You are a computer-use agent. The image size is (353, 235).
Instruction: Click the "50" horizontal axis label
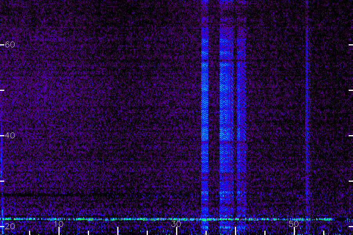tap(294, 224)
